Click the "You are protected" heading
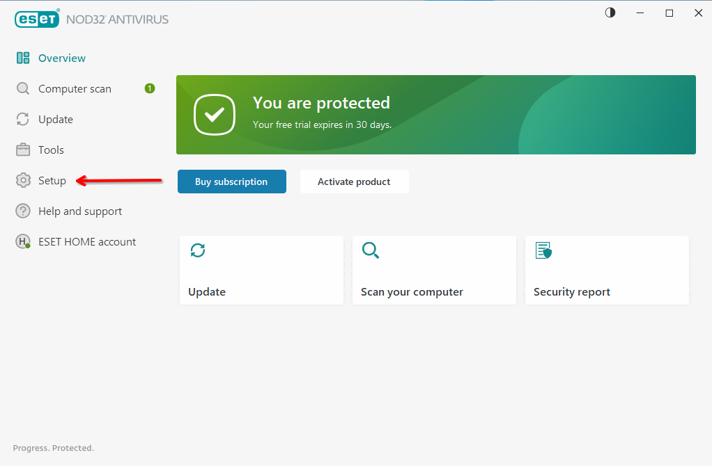This screenshot has width=712, height=466. [321, 103]
